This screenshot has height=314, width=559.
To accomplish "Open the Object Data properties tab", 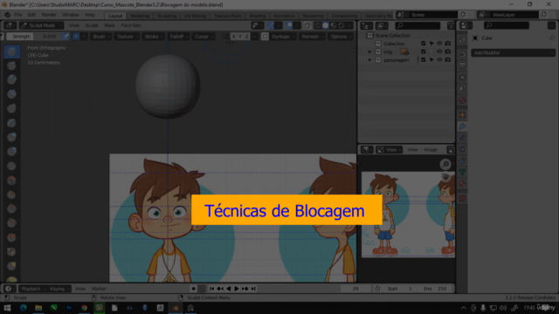I will pyautogui.click(x=462, y=173).
